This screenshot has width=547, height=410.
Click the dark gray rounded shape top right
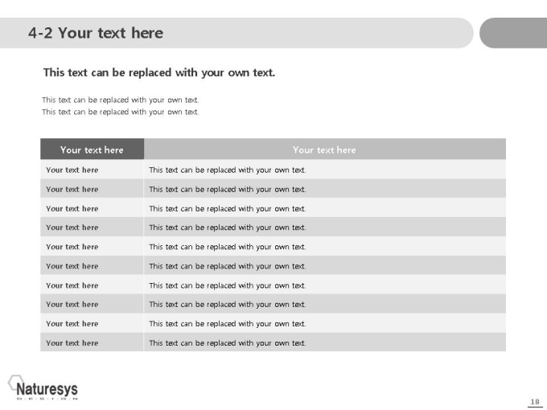point(513,33)
